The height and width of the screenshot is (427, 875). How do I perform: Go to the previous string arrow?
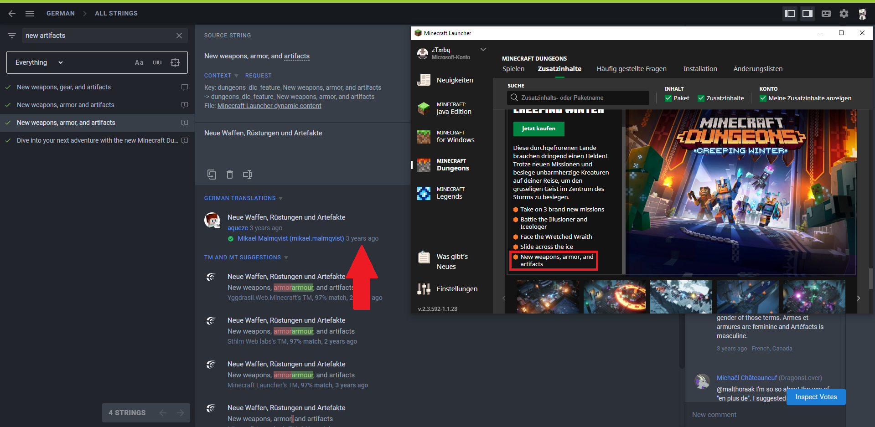click(x=163, y=413)
